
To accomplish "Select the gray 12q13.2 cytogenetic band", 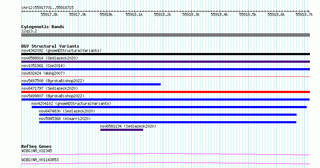I will pos(165,35).
